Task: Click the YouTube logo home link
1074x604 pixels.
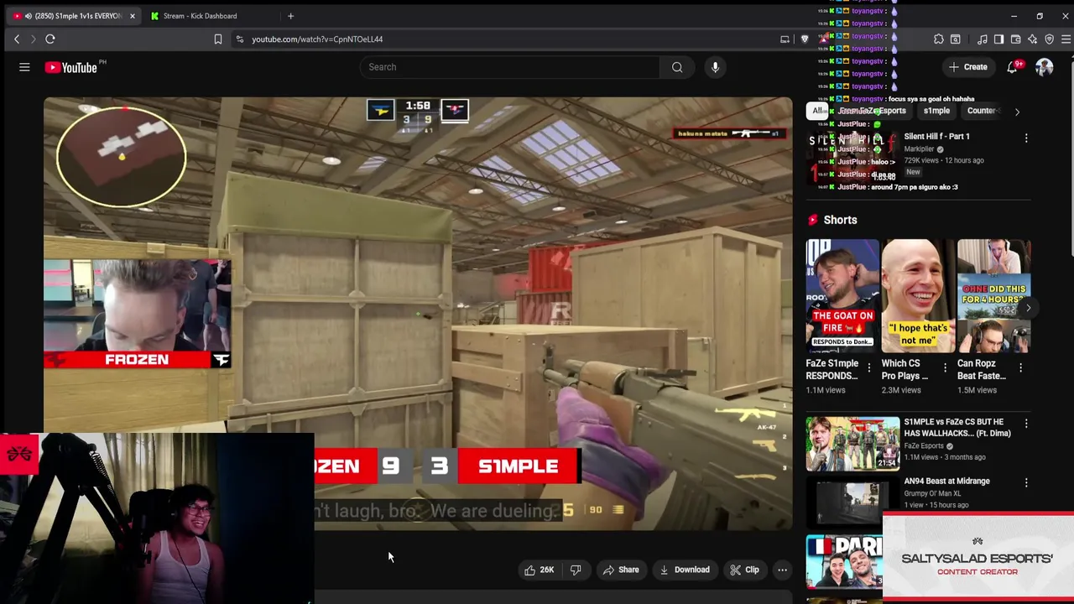Action: point(71,67)
